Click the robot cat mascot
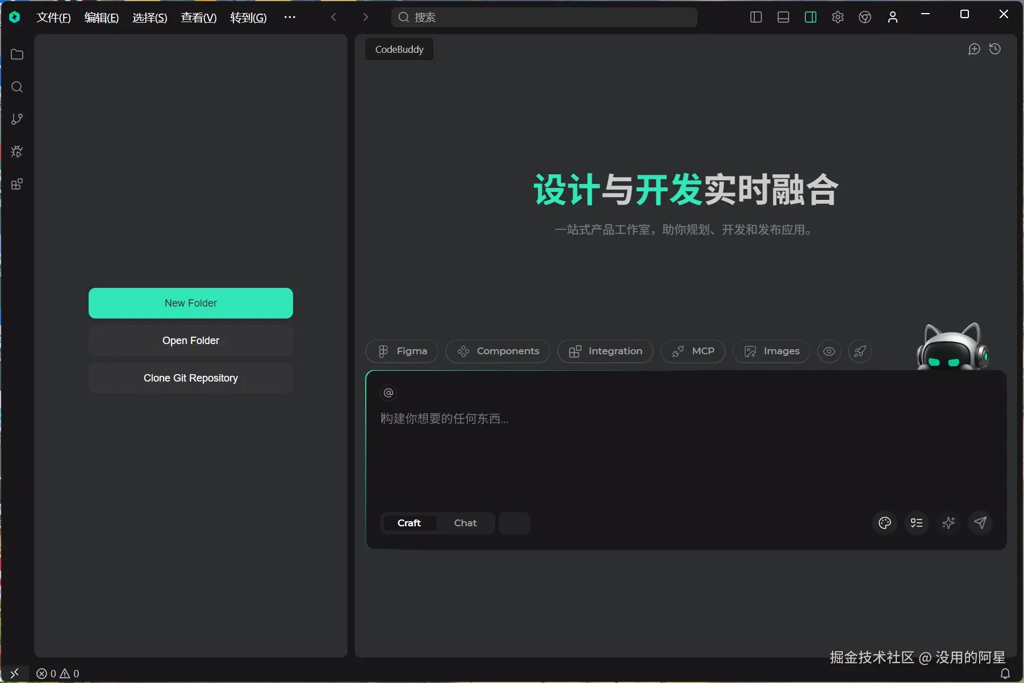Image resolution: width=1024 pixels, height=683 pixels. tap(952, 346)
